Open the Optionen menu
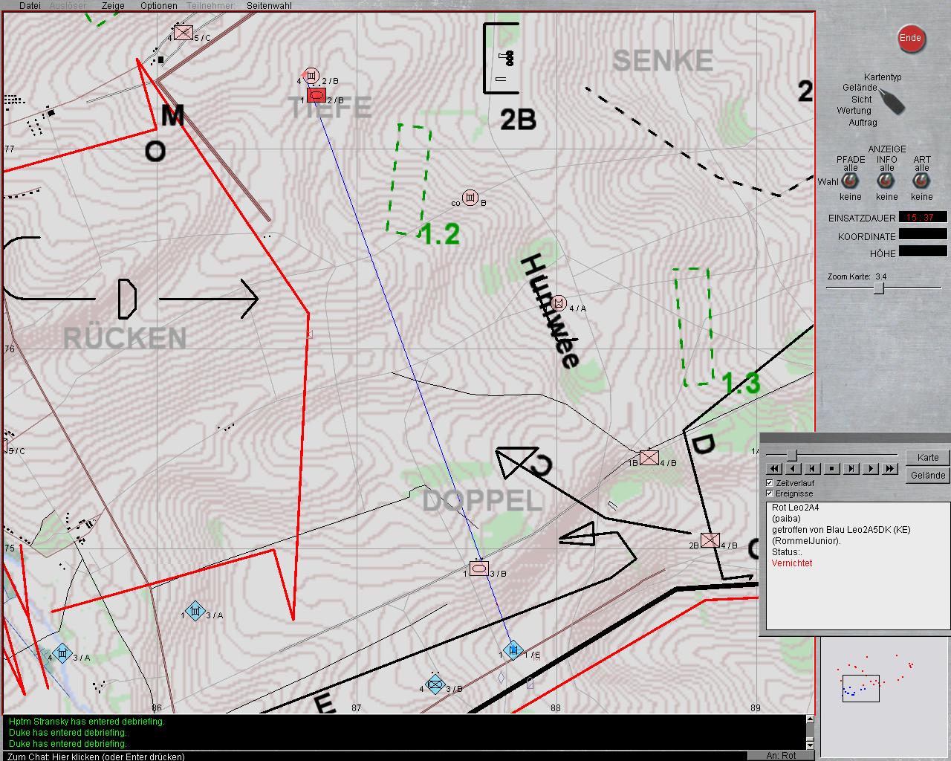The image size is (951, 761). click(x=159, y=5)
